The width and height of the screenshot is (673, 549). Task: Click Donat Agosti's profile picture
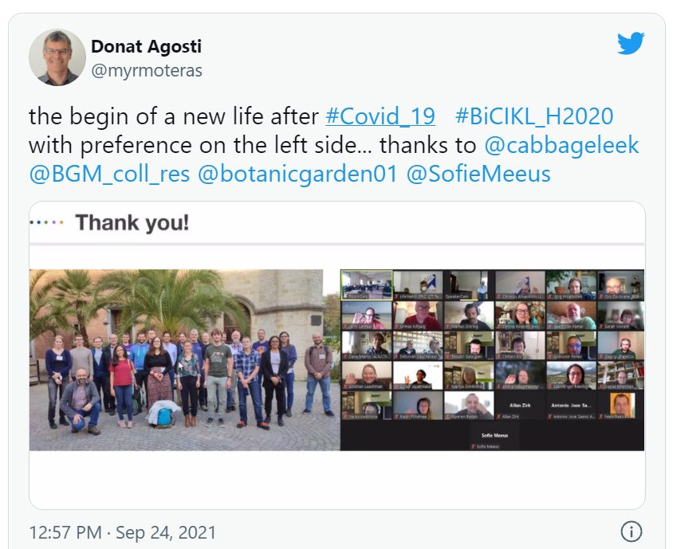point(57,57)
